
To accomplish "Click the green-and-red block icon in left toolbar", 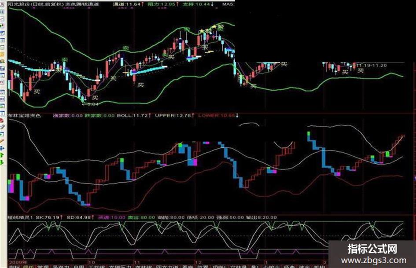I will (x=2, y=26).
